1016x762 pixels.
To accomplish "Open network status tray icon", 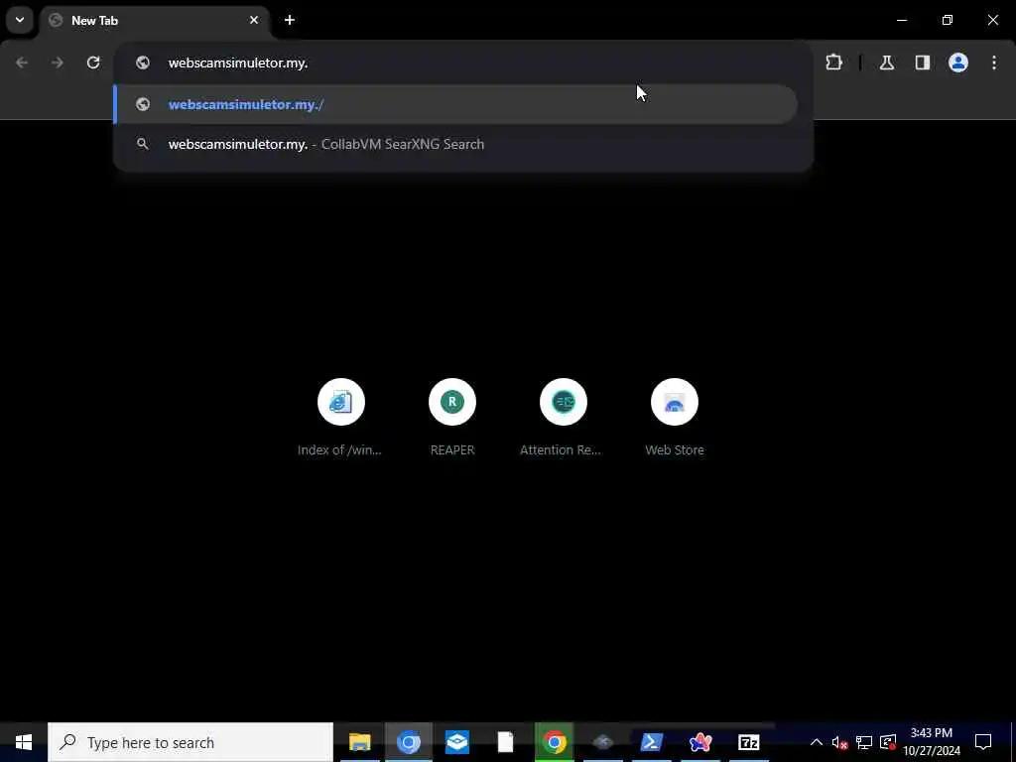I will point(864,742).
